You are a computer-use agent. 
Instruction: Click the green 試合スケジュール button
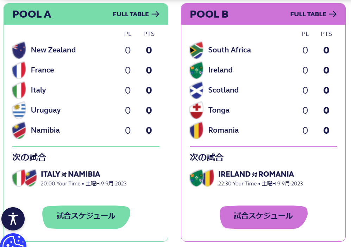[x=86, y=216]
